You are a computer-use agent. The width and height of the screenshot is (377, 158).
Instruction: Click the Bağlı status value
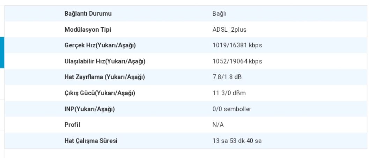click(219, 14)
